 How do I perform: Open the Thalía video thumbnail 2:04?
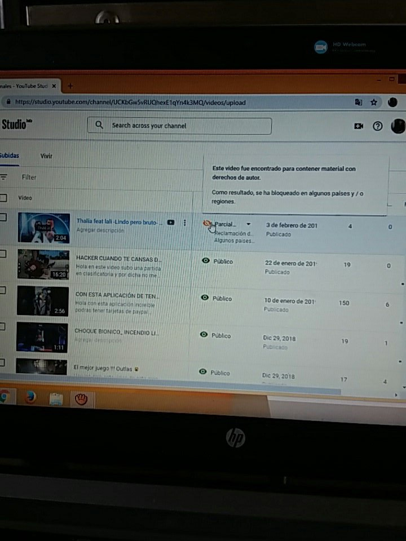(44, 228)
